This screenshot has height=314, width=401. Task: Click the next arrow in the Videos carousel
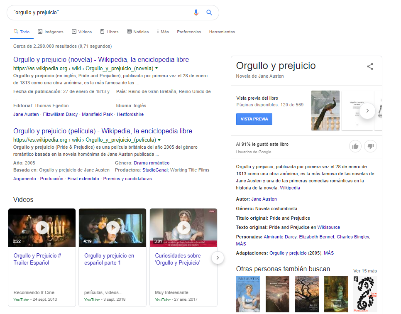[218, 258]
